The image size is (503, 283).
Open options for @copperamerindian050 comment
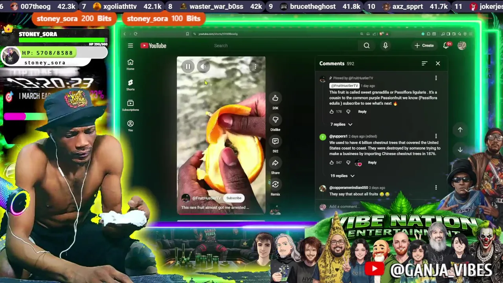click(x=436, y=188)
